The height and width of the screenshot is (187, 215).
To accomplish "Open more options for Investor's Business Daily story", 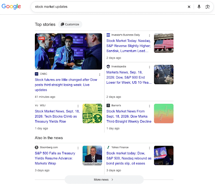I will coord(149,36).
